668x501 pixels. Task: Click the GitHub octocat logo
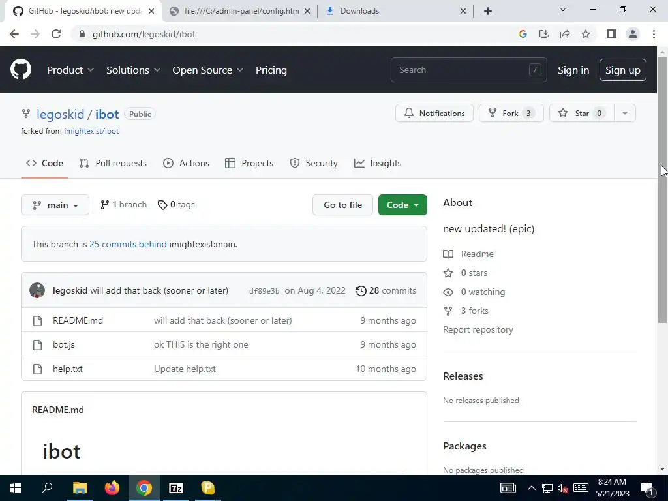click(x=21, y=70)
